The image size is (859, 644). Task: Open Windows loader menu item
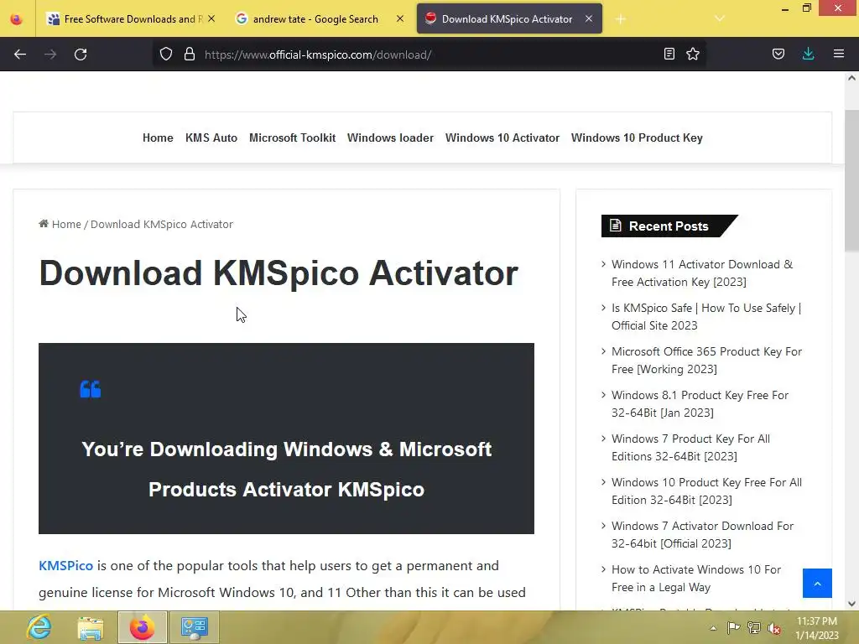[x=390, y=138]
